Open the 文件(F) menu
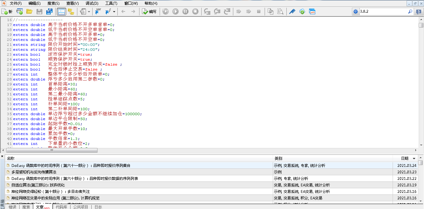This screenshot has height=209, width=424. coord(16,3)
